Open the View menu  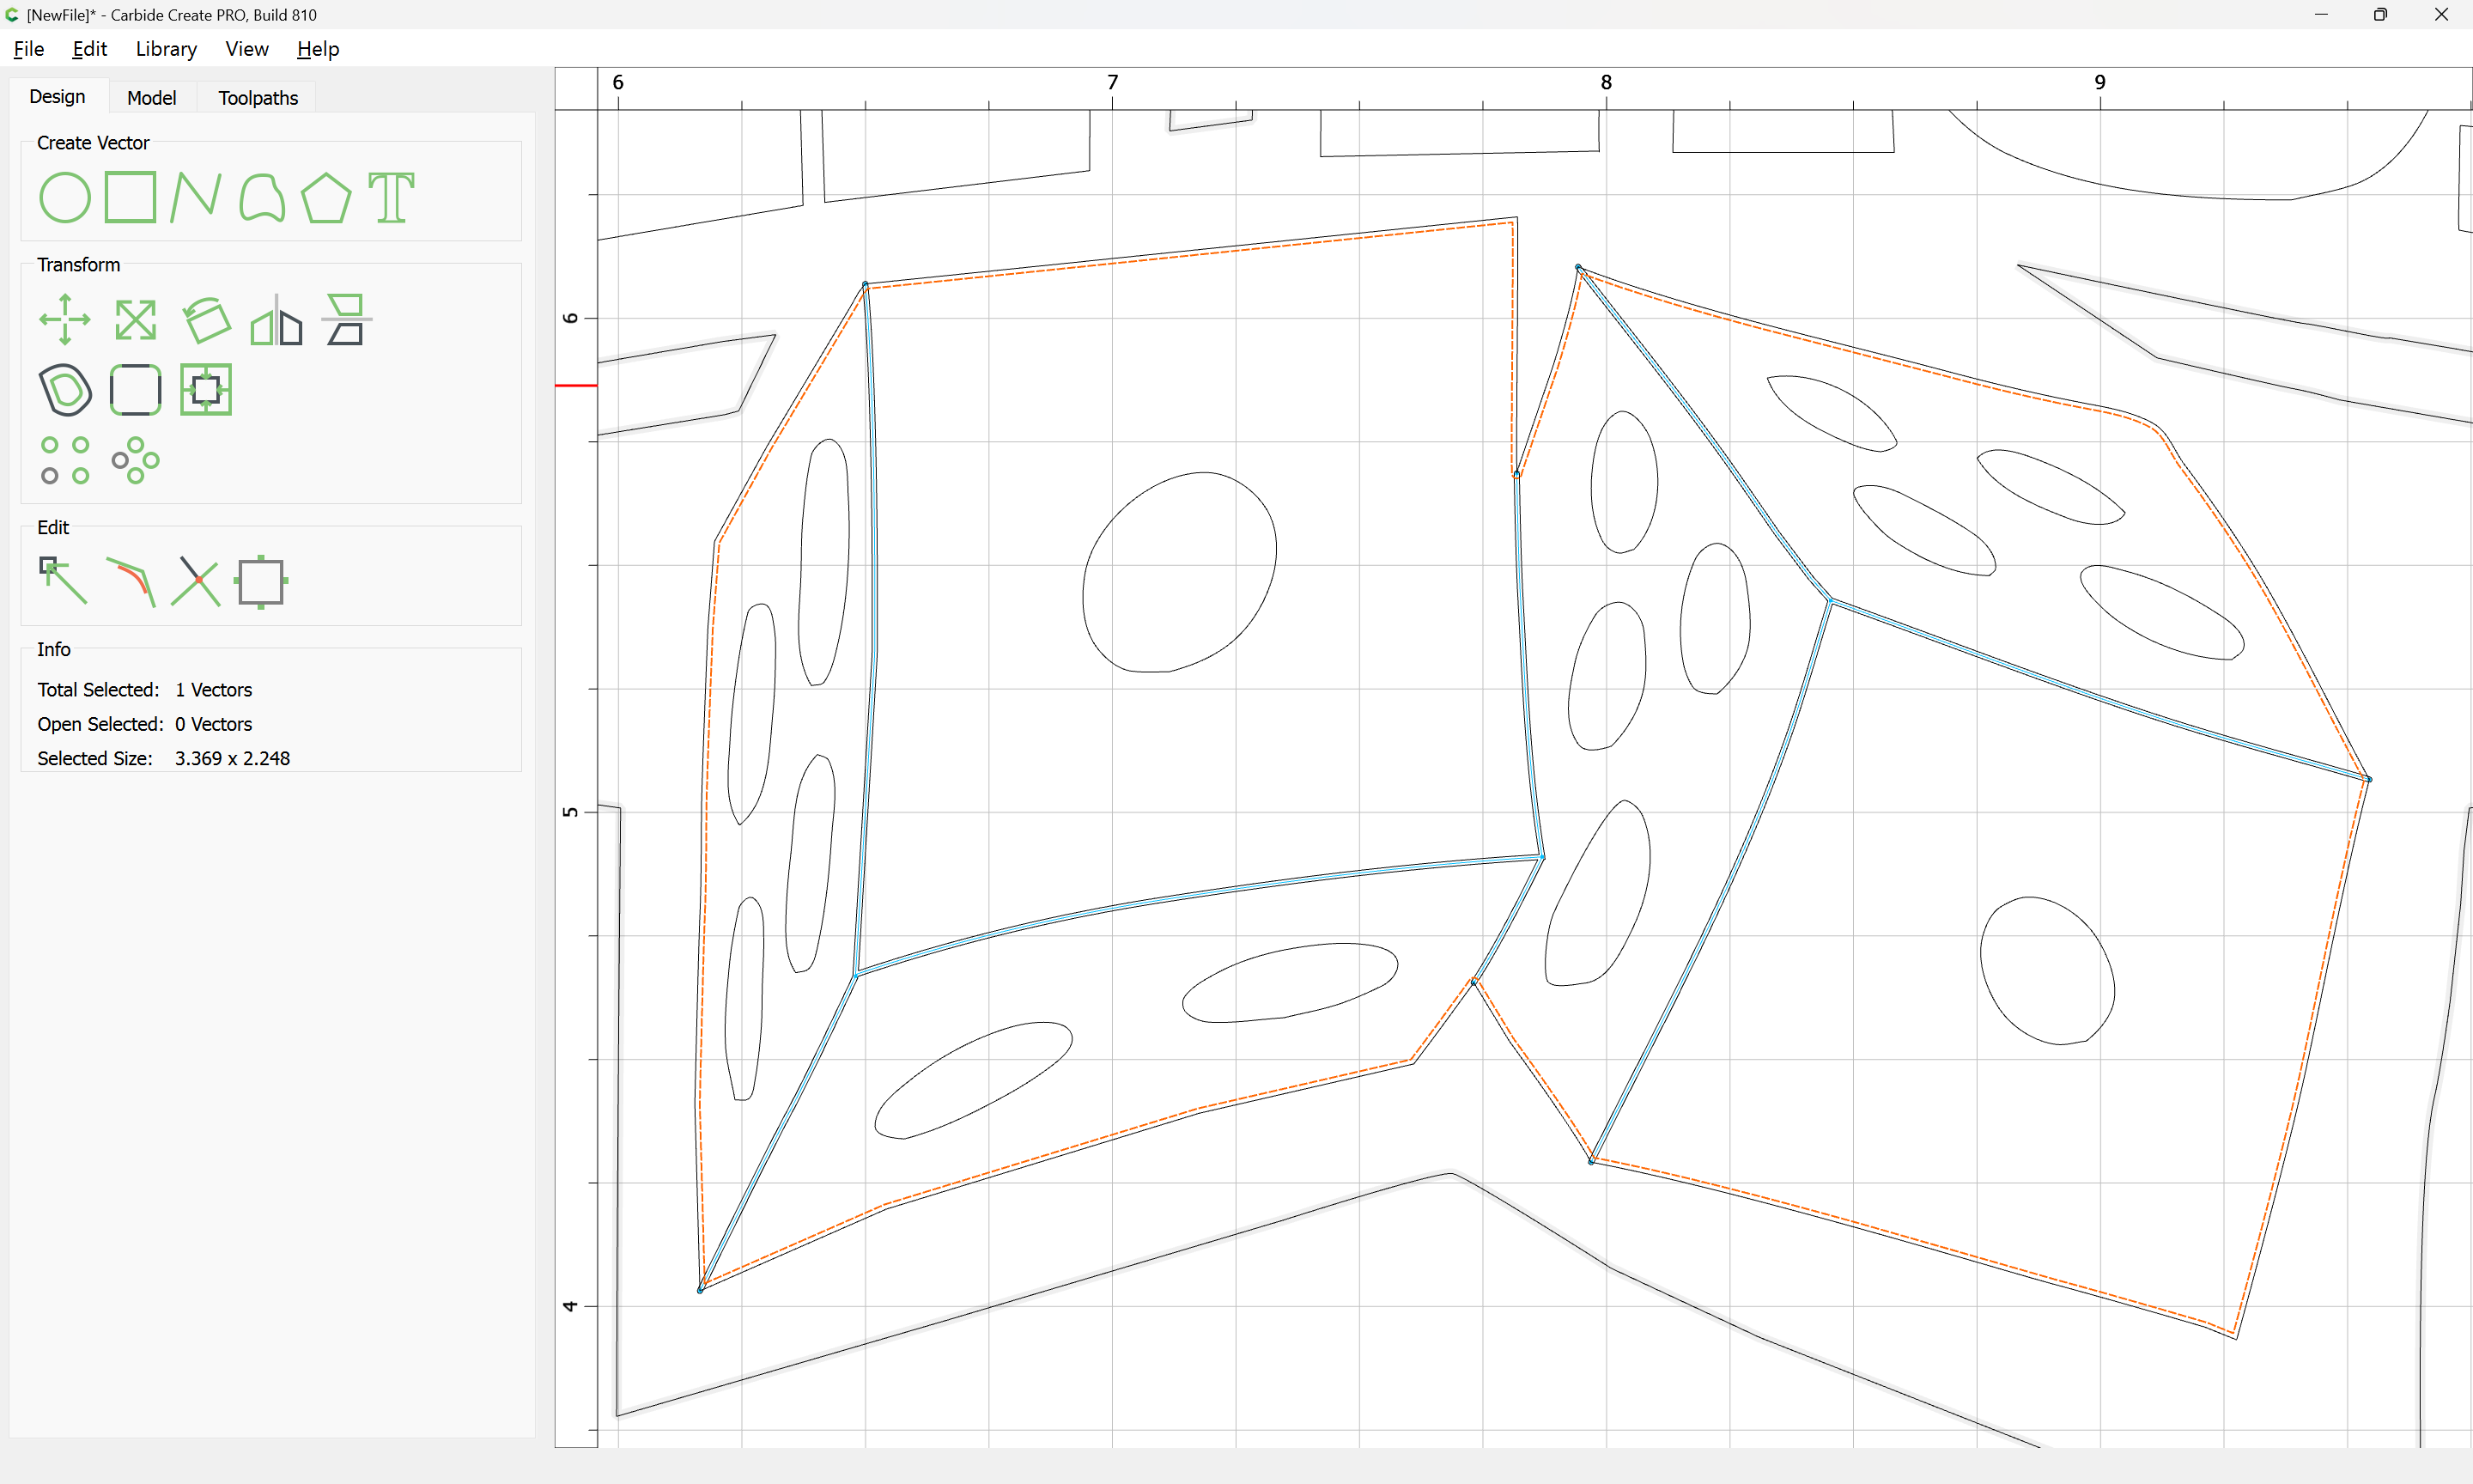pos(247,49)
